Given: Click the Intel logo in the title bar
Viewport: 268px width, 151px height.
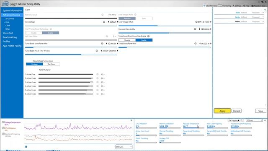Looking at the screenshot, I should (5, 3).
